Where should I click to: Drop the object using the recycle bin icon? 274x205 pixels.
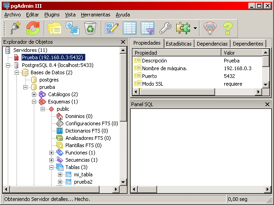90,28
